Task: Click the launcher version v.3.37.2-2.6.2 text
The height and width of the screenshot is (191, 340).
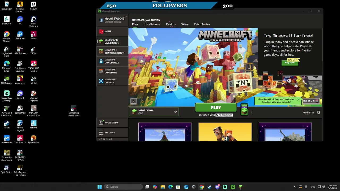Action: click(106, 139)
